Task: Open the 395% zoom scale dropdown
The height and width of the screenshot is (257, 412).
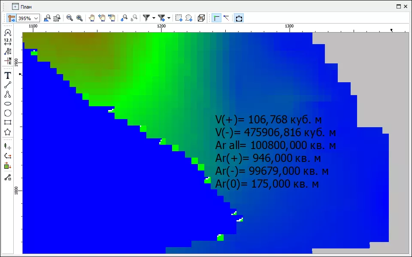Action: click(x=36, y=18)
